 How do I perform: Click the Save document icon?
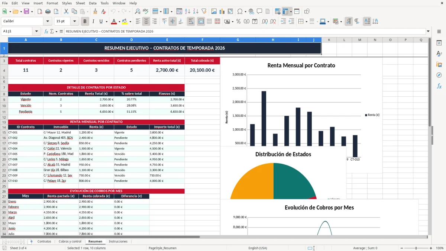26,12
